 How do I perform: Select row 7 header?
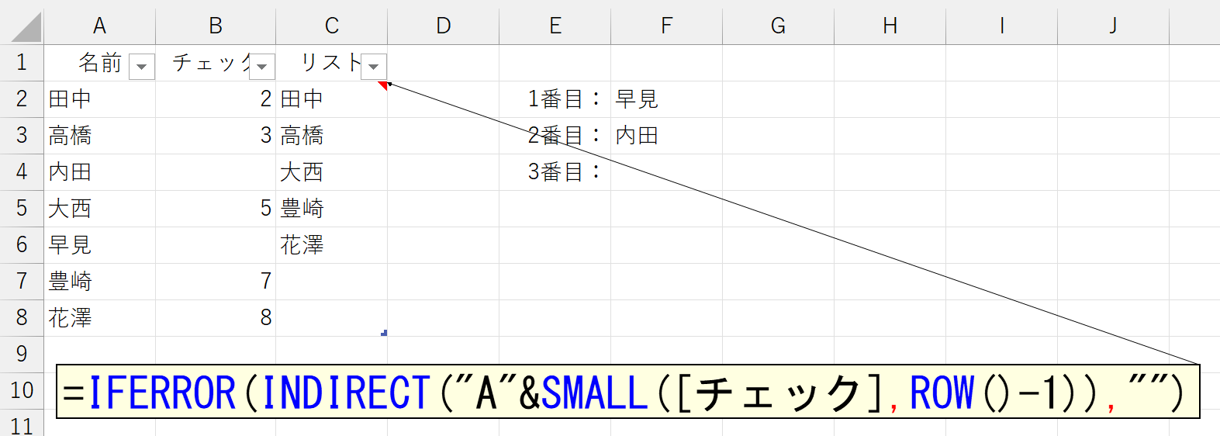22,282
